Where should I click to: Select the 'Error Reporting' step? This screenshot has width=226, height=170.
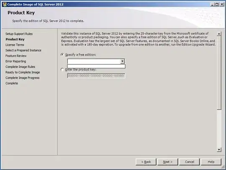[16, 61]
